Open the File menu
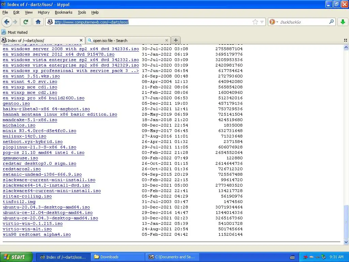 [x=5, y=13]
